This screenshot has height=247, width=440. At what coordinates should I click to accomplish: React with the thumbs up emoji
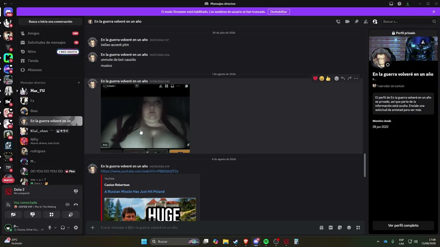tap(328, 79)
